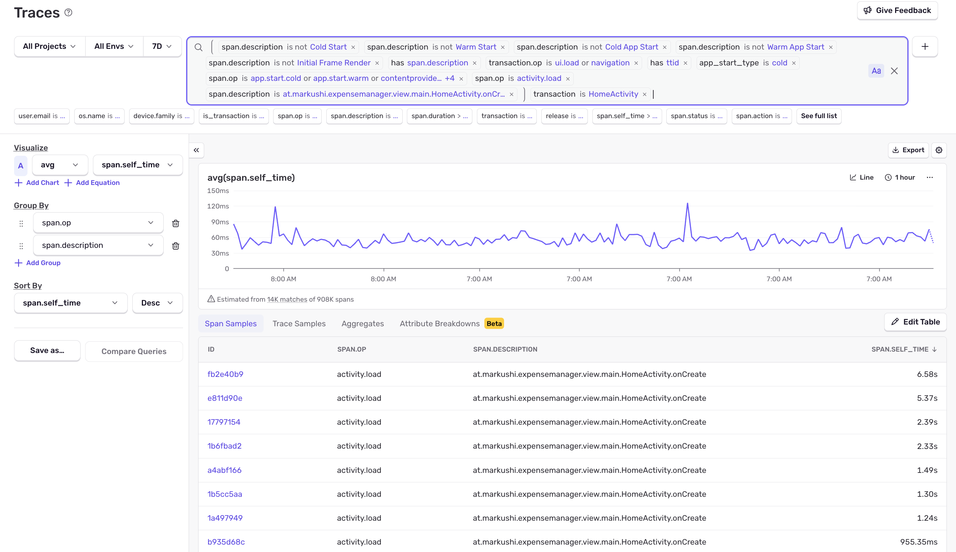Expand the Desc sort order dropdown
This screenshot has height=552, width=956.
pyautogui.click(x=157, y=303)
